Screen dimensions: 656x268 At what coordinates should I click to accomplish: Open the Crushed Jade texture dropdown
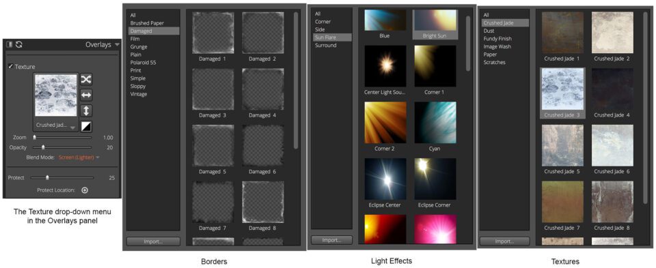pyautogui.click(x=56, y=125)
